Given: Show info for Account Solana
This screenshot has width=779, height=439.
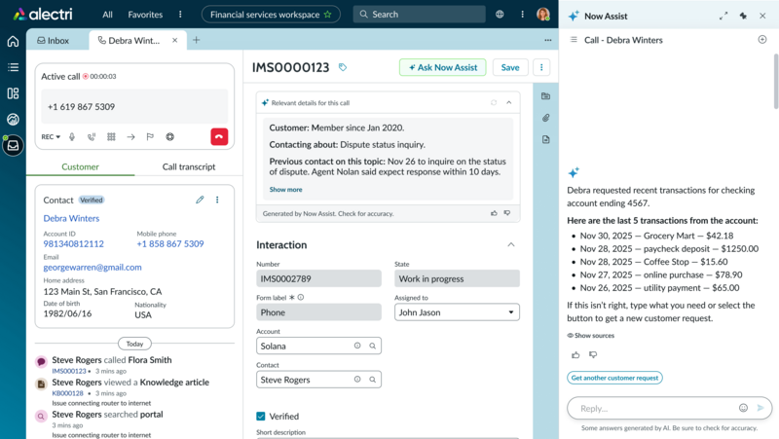Looking at the screenshot, I should point(357,346).
